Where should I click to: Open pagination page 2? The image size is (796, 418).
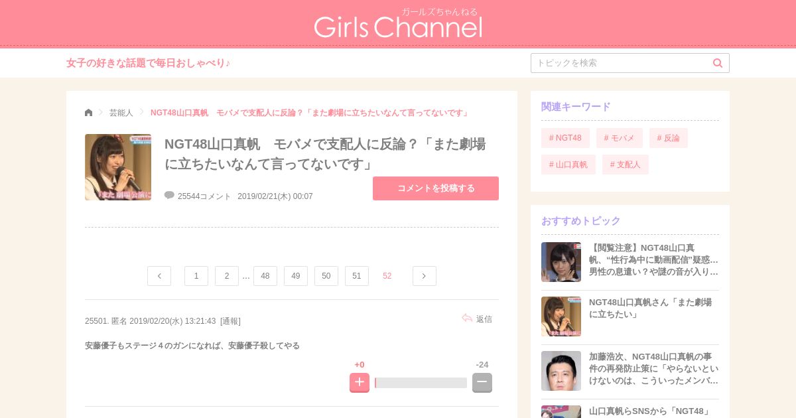coord(227,276)
